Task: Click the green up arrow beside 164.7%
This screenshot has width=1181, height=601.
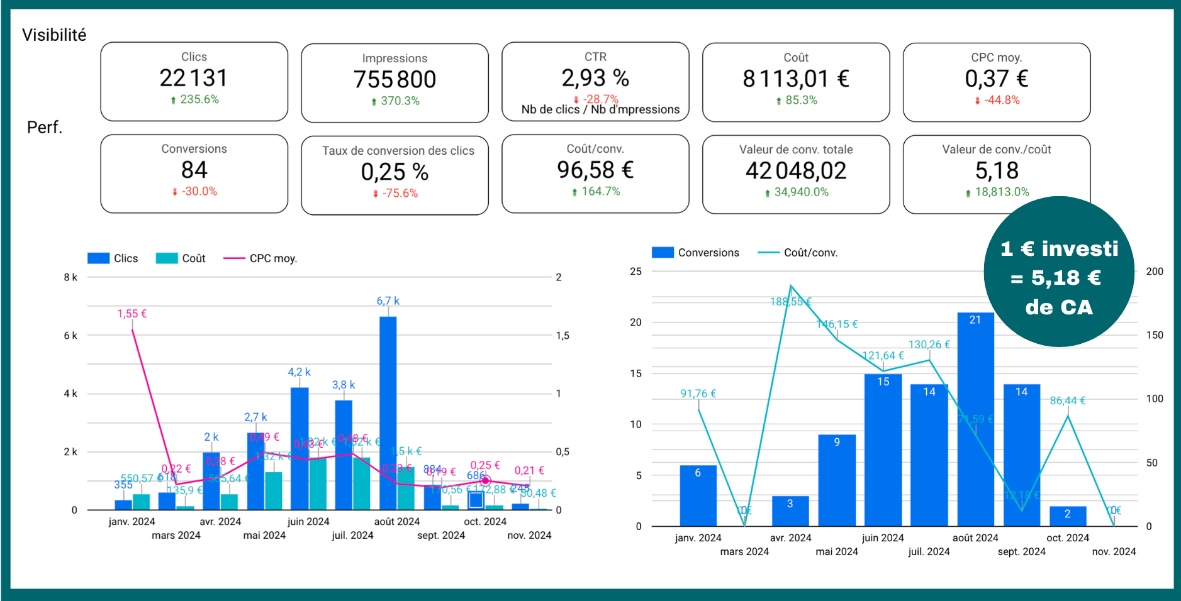Action: [574, 192]
